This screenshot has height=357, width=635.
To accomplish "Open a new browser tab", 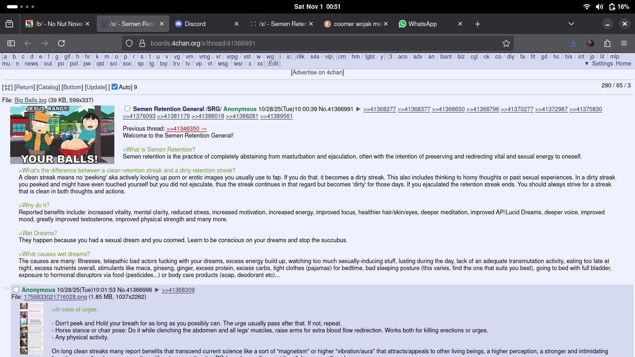I will coord(477,24).
